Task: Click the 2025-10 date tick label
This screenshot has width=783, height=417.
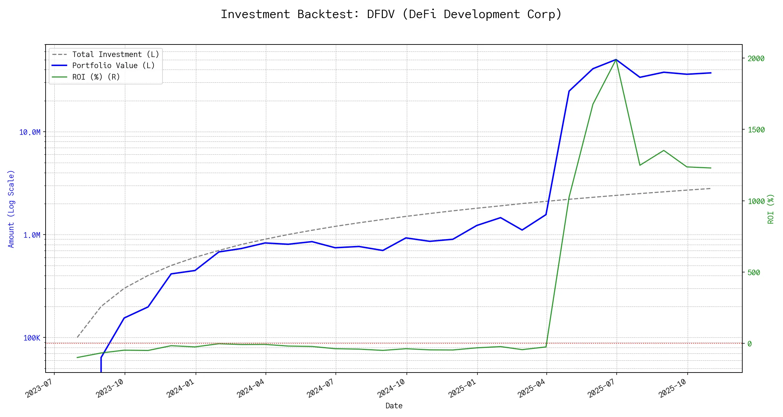Action: pos(672,388)
